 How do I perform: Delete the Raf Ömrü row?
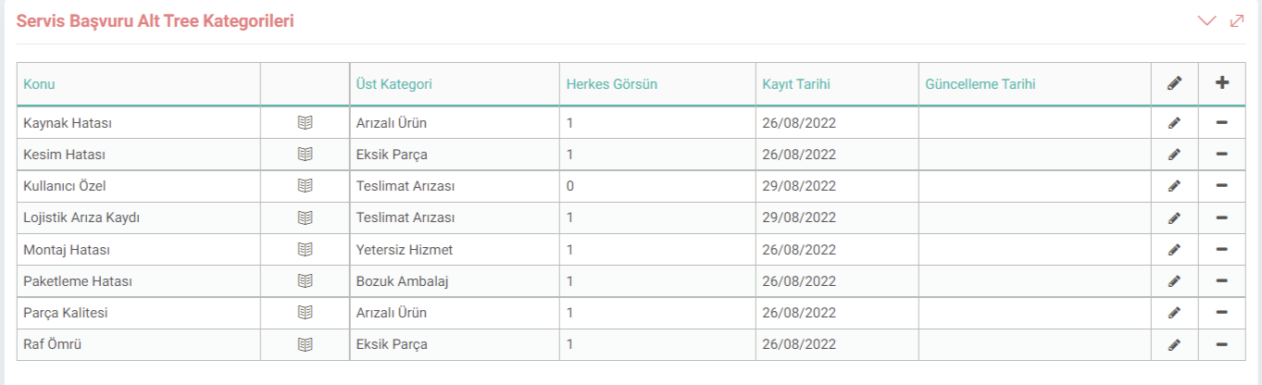[1221, 344]
